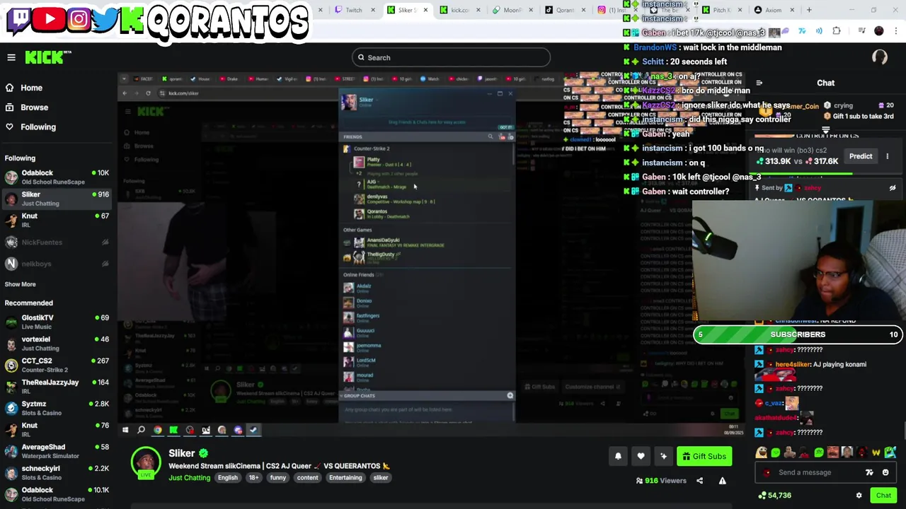Open Browse in the sidebar
This screenshot has height=509, width=906.
pos(26,107)
